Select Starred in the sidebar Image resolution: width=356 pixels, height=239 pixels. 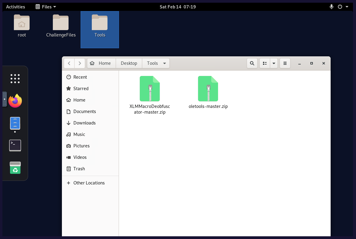81,89
